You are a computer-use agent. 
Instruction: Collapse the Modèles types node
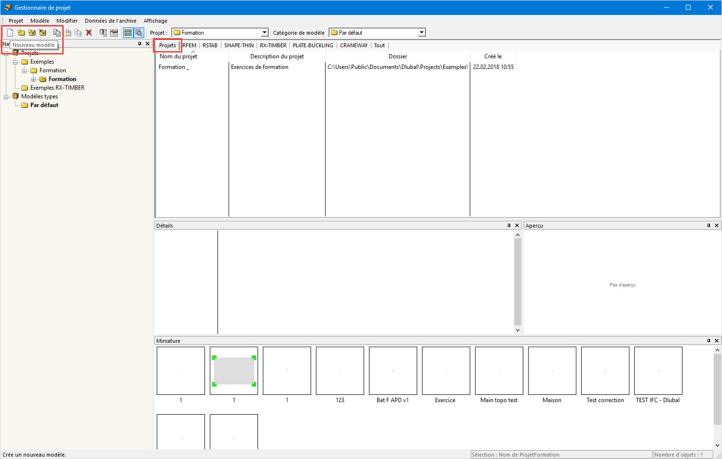6,96
